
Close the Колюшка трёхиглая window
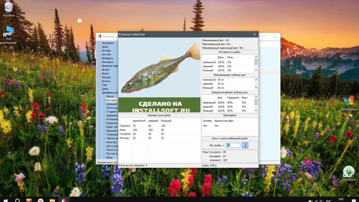[254, 35]
